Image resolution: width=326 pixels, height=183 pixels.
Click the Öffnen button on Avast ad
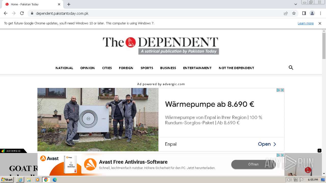tap(253, 164)
